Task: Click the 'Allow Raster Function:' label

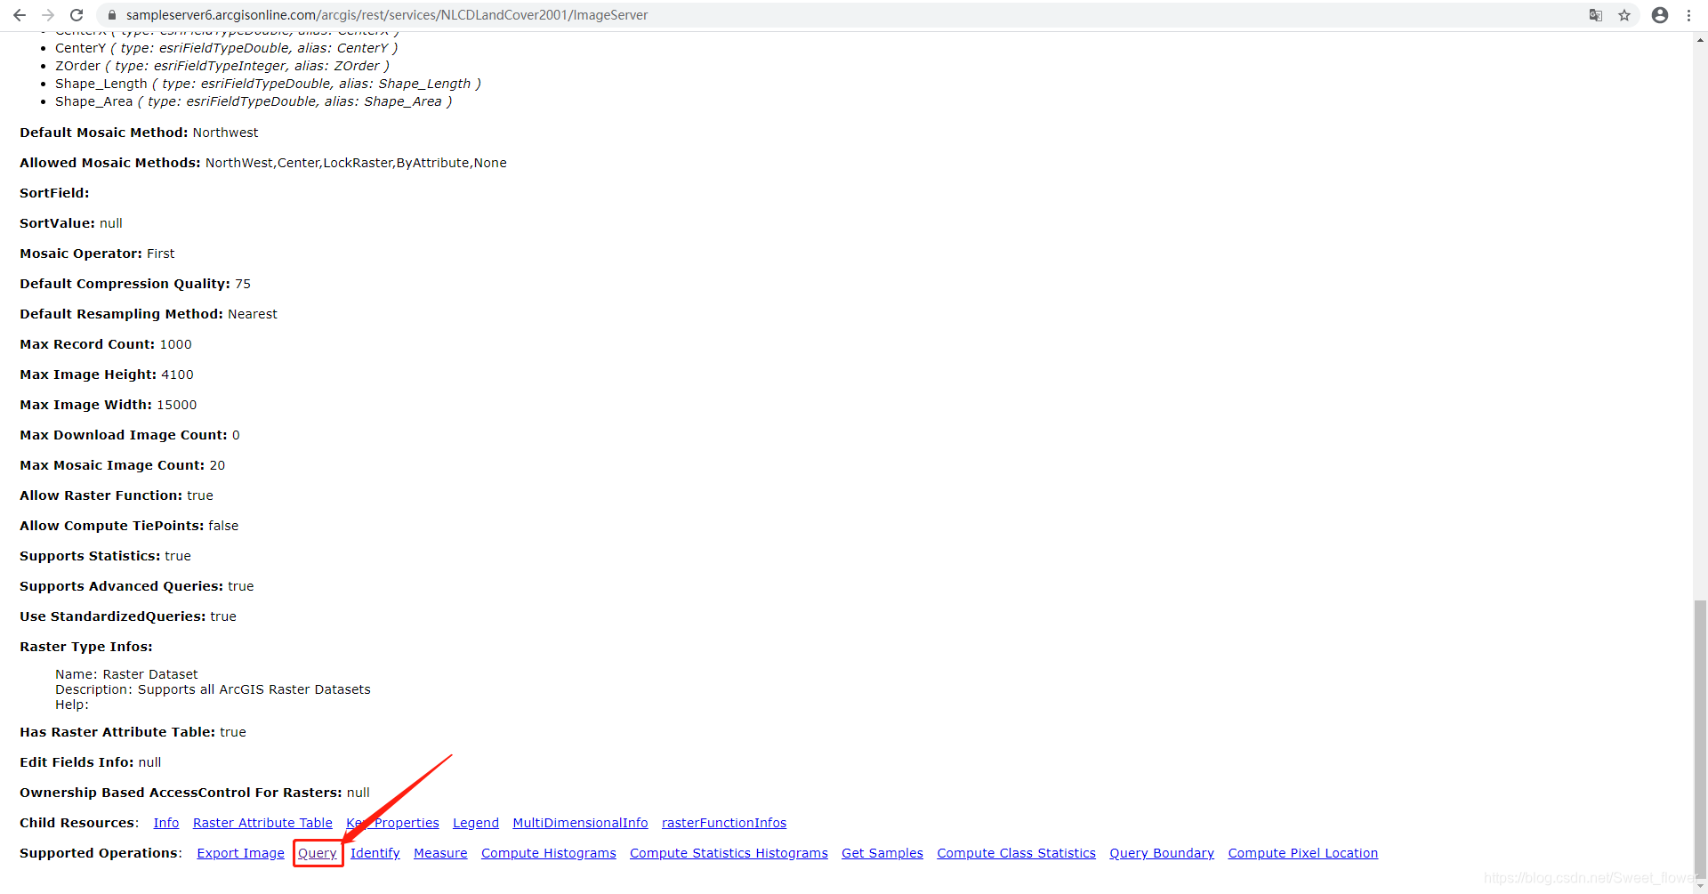Action: pos(101,495)
